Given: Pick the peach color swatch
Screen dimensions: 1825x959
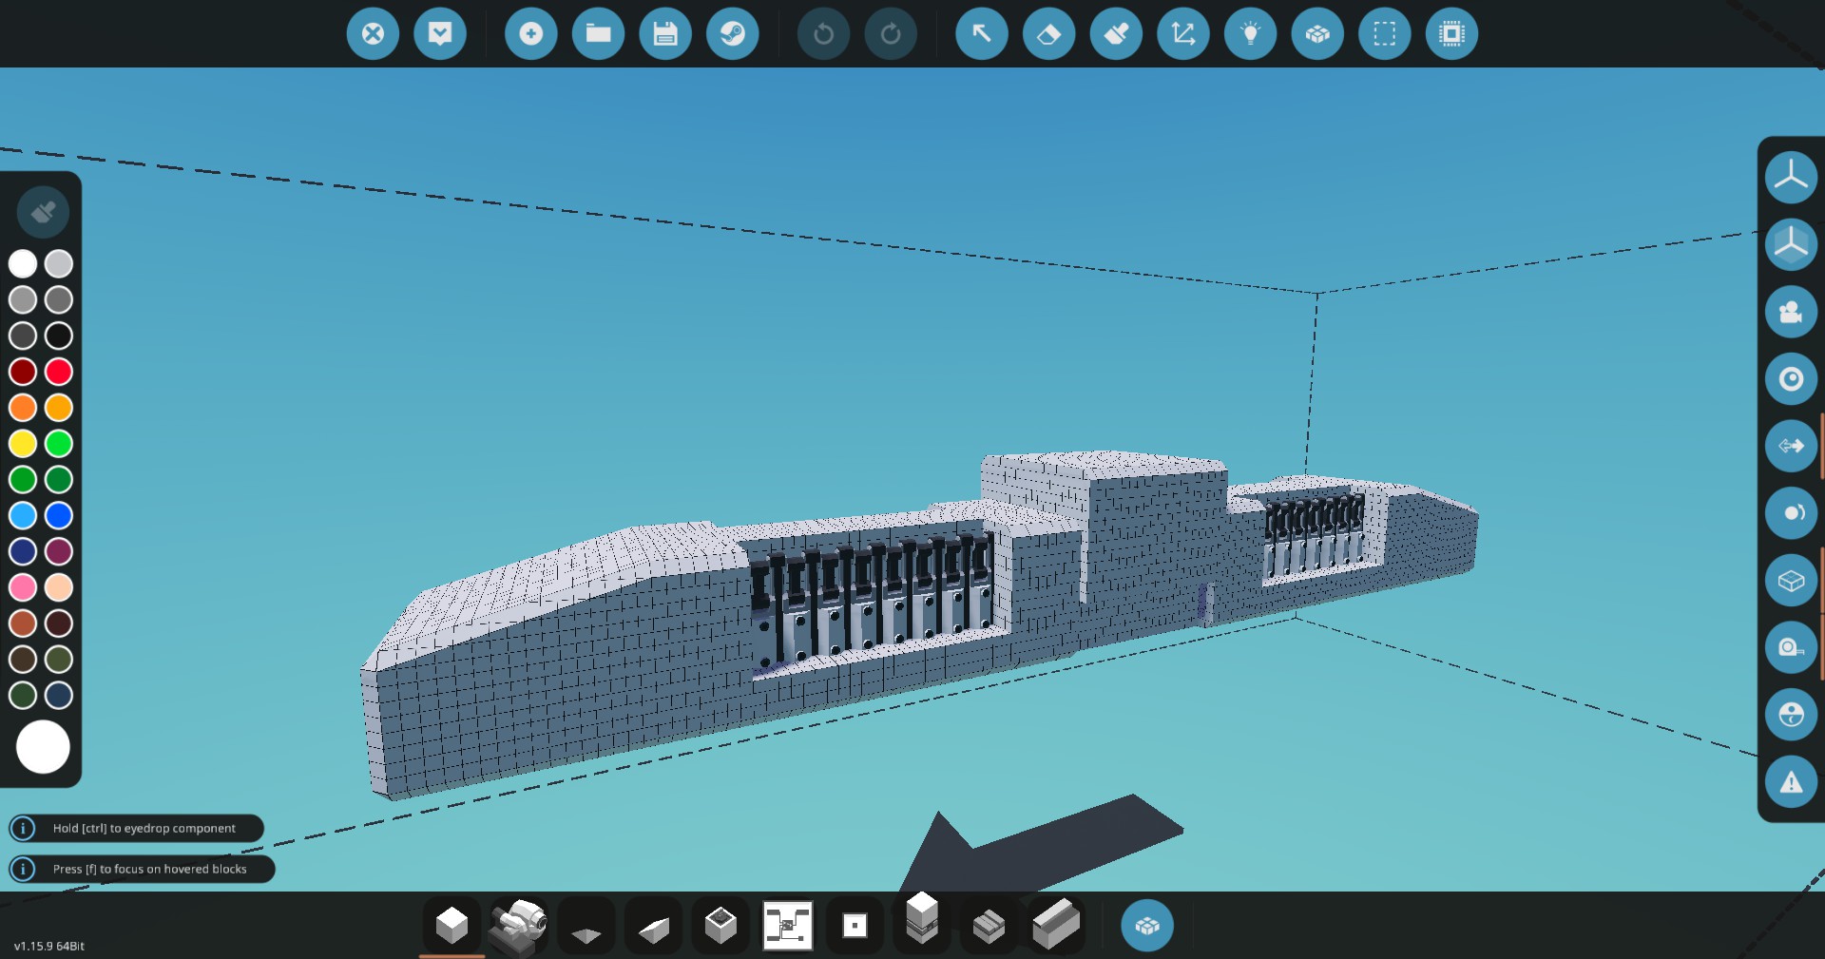Looking at the screenshot, I should tap(59, 587).
